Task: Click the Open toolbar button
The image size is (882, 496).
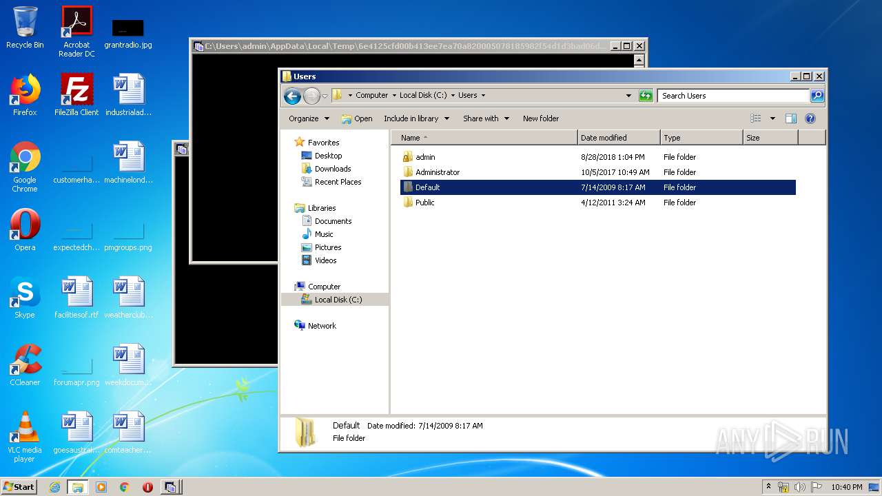Action: pyautogui.click(x=357, y=118)
